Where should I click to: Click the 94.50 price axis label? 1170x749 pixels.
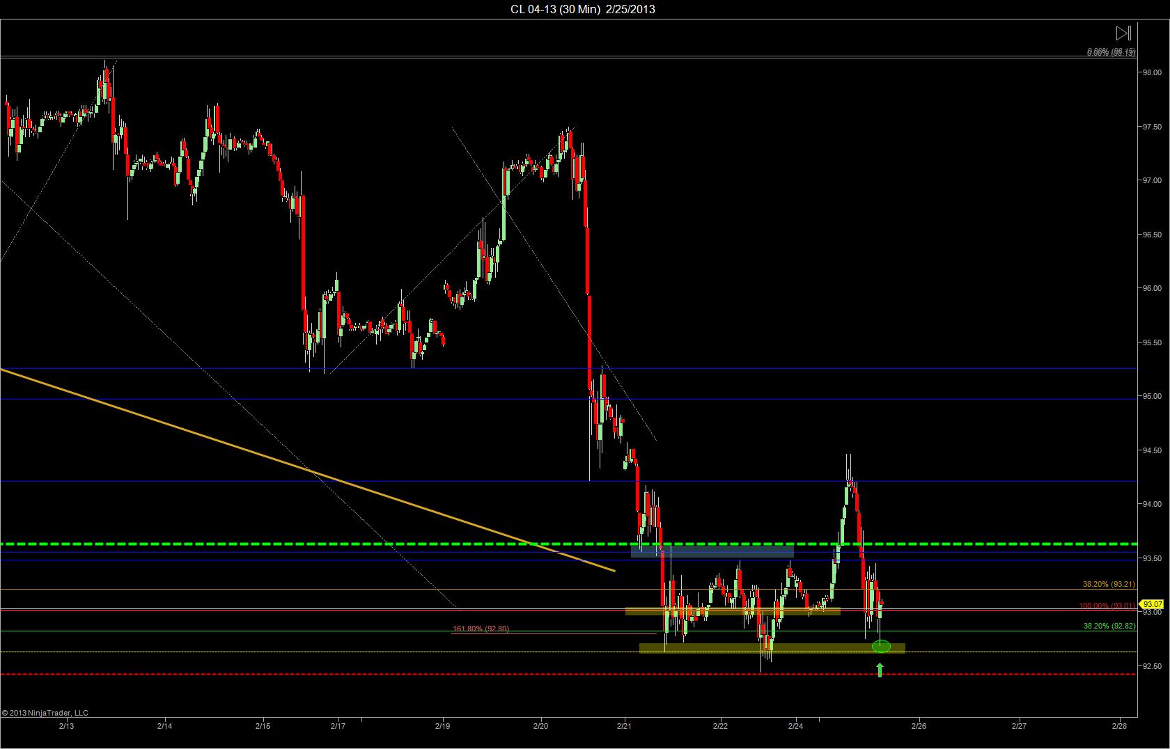(x=1151, y=450)
